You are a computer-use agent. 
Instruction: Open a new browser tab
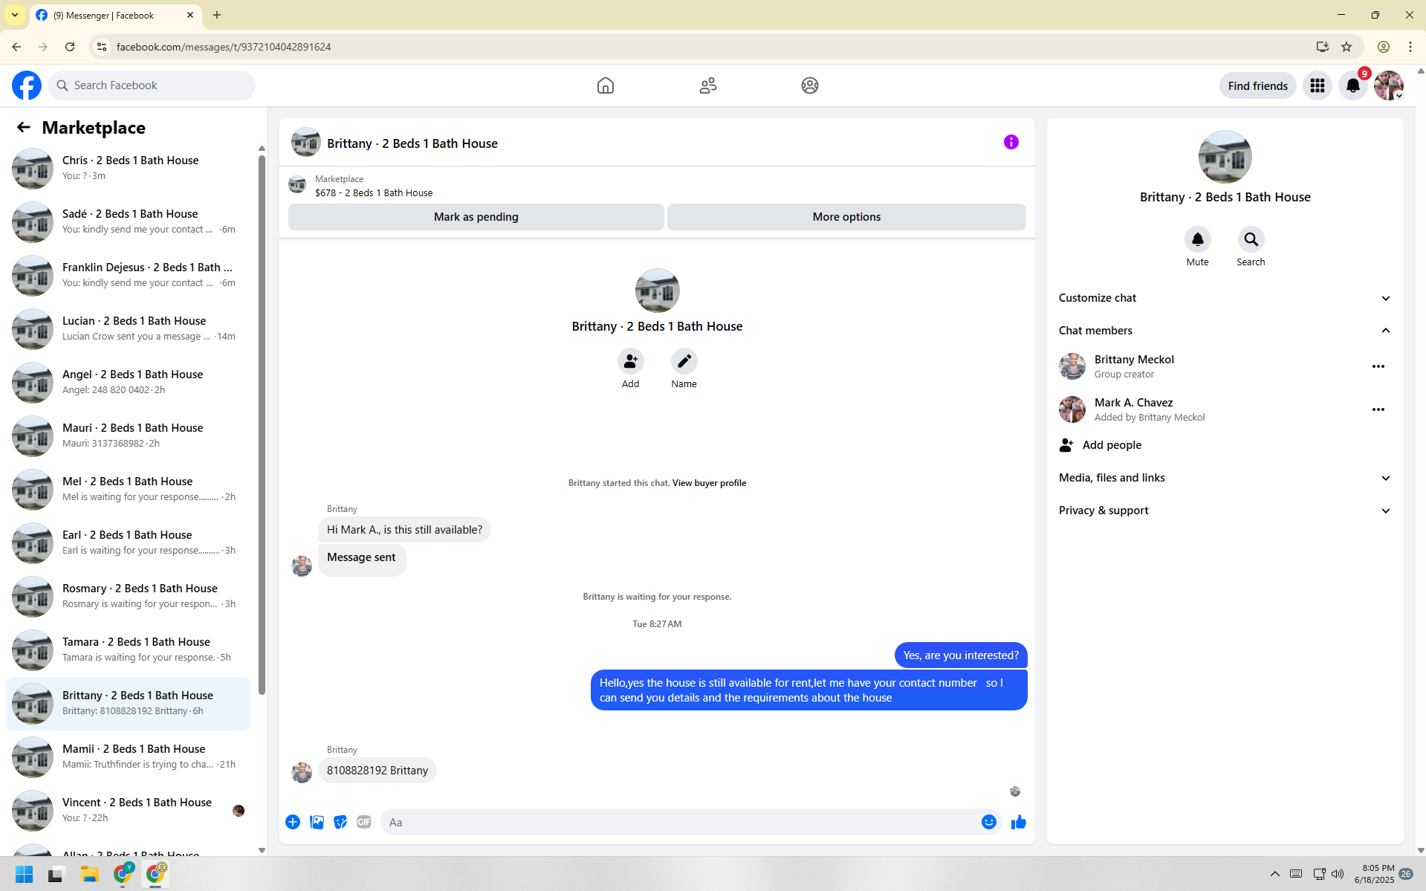coord(217,15)
